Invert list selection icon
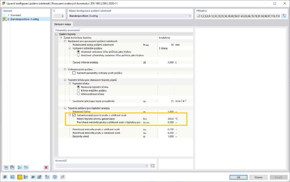The width and height of the screenshot is (290, 182). pos(26,168)
